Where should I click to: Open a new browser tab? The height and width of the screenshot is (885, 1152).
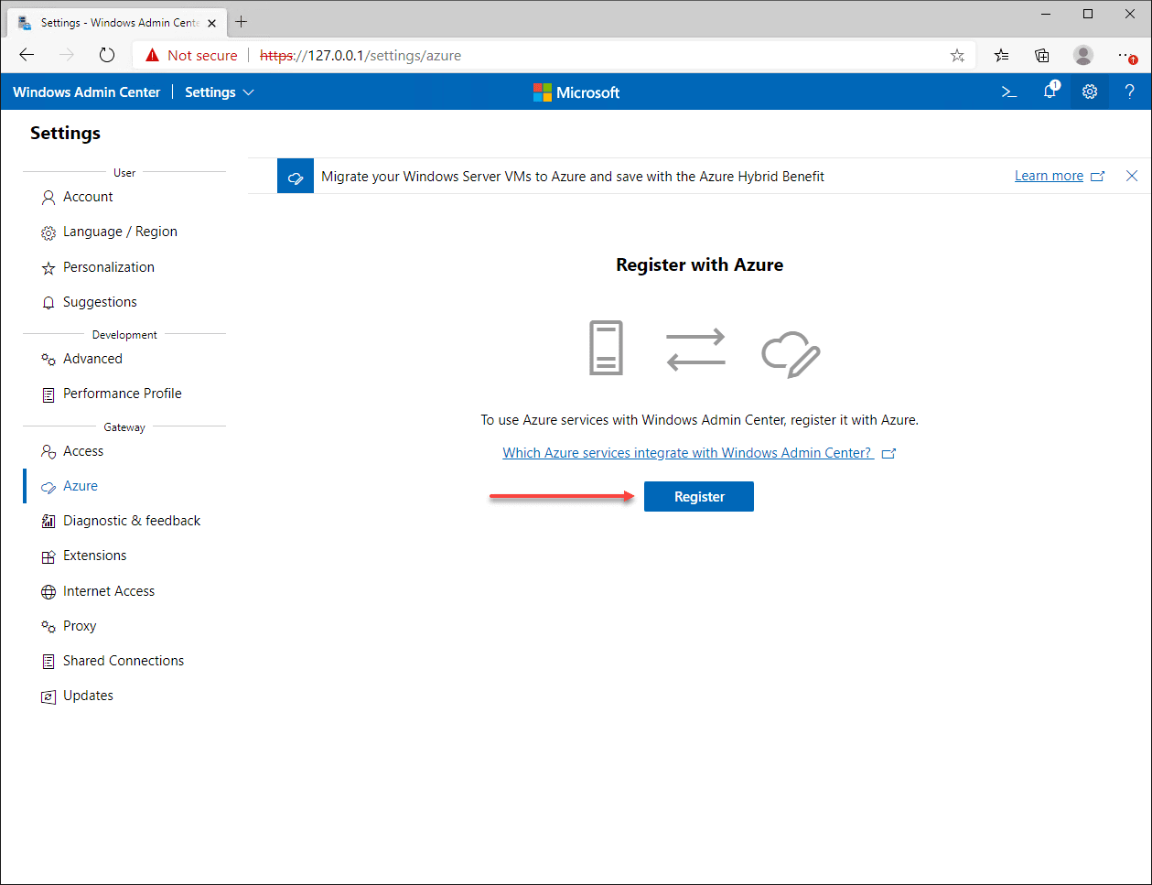(x=242, y=22)
